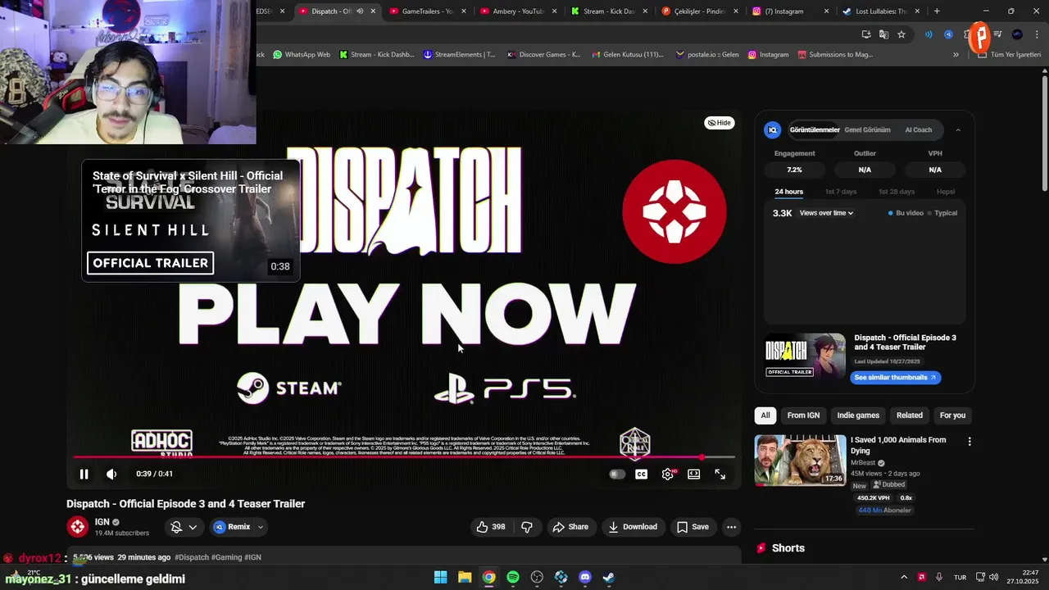This screenshot has width=1049, height=590.
Task: Bookmark this page with the star icon
Action: (901, 34)
